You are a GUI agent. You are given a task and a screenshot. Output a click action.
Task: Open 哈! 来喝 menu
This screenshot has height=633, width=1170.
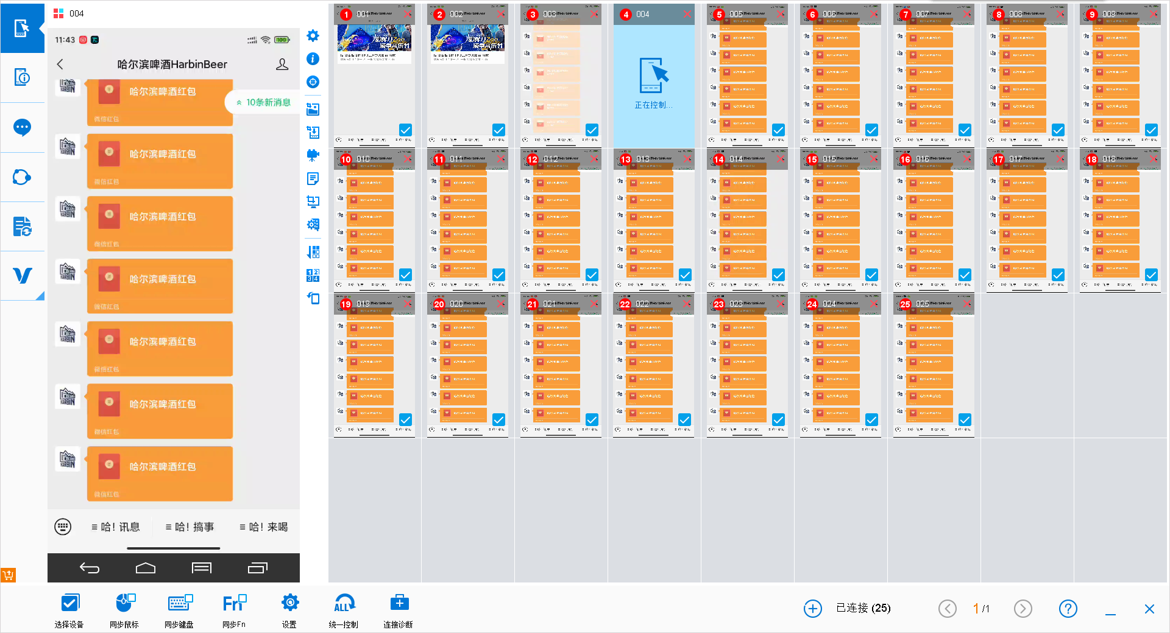[x=264, y=527]
